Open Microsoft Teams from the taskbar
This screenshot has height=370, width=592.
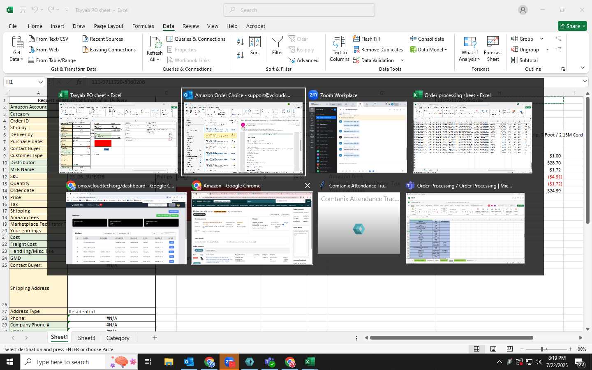pos(270,362)
